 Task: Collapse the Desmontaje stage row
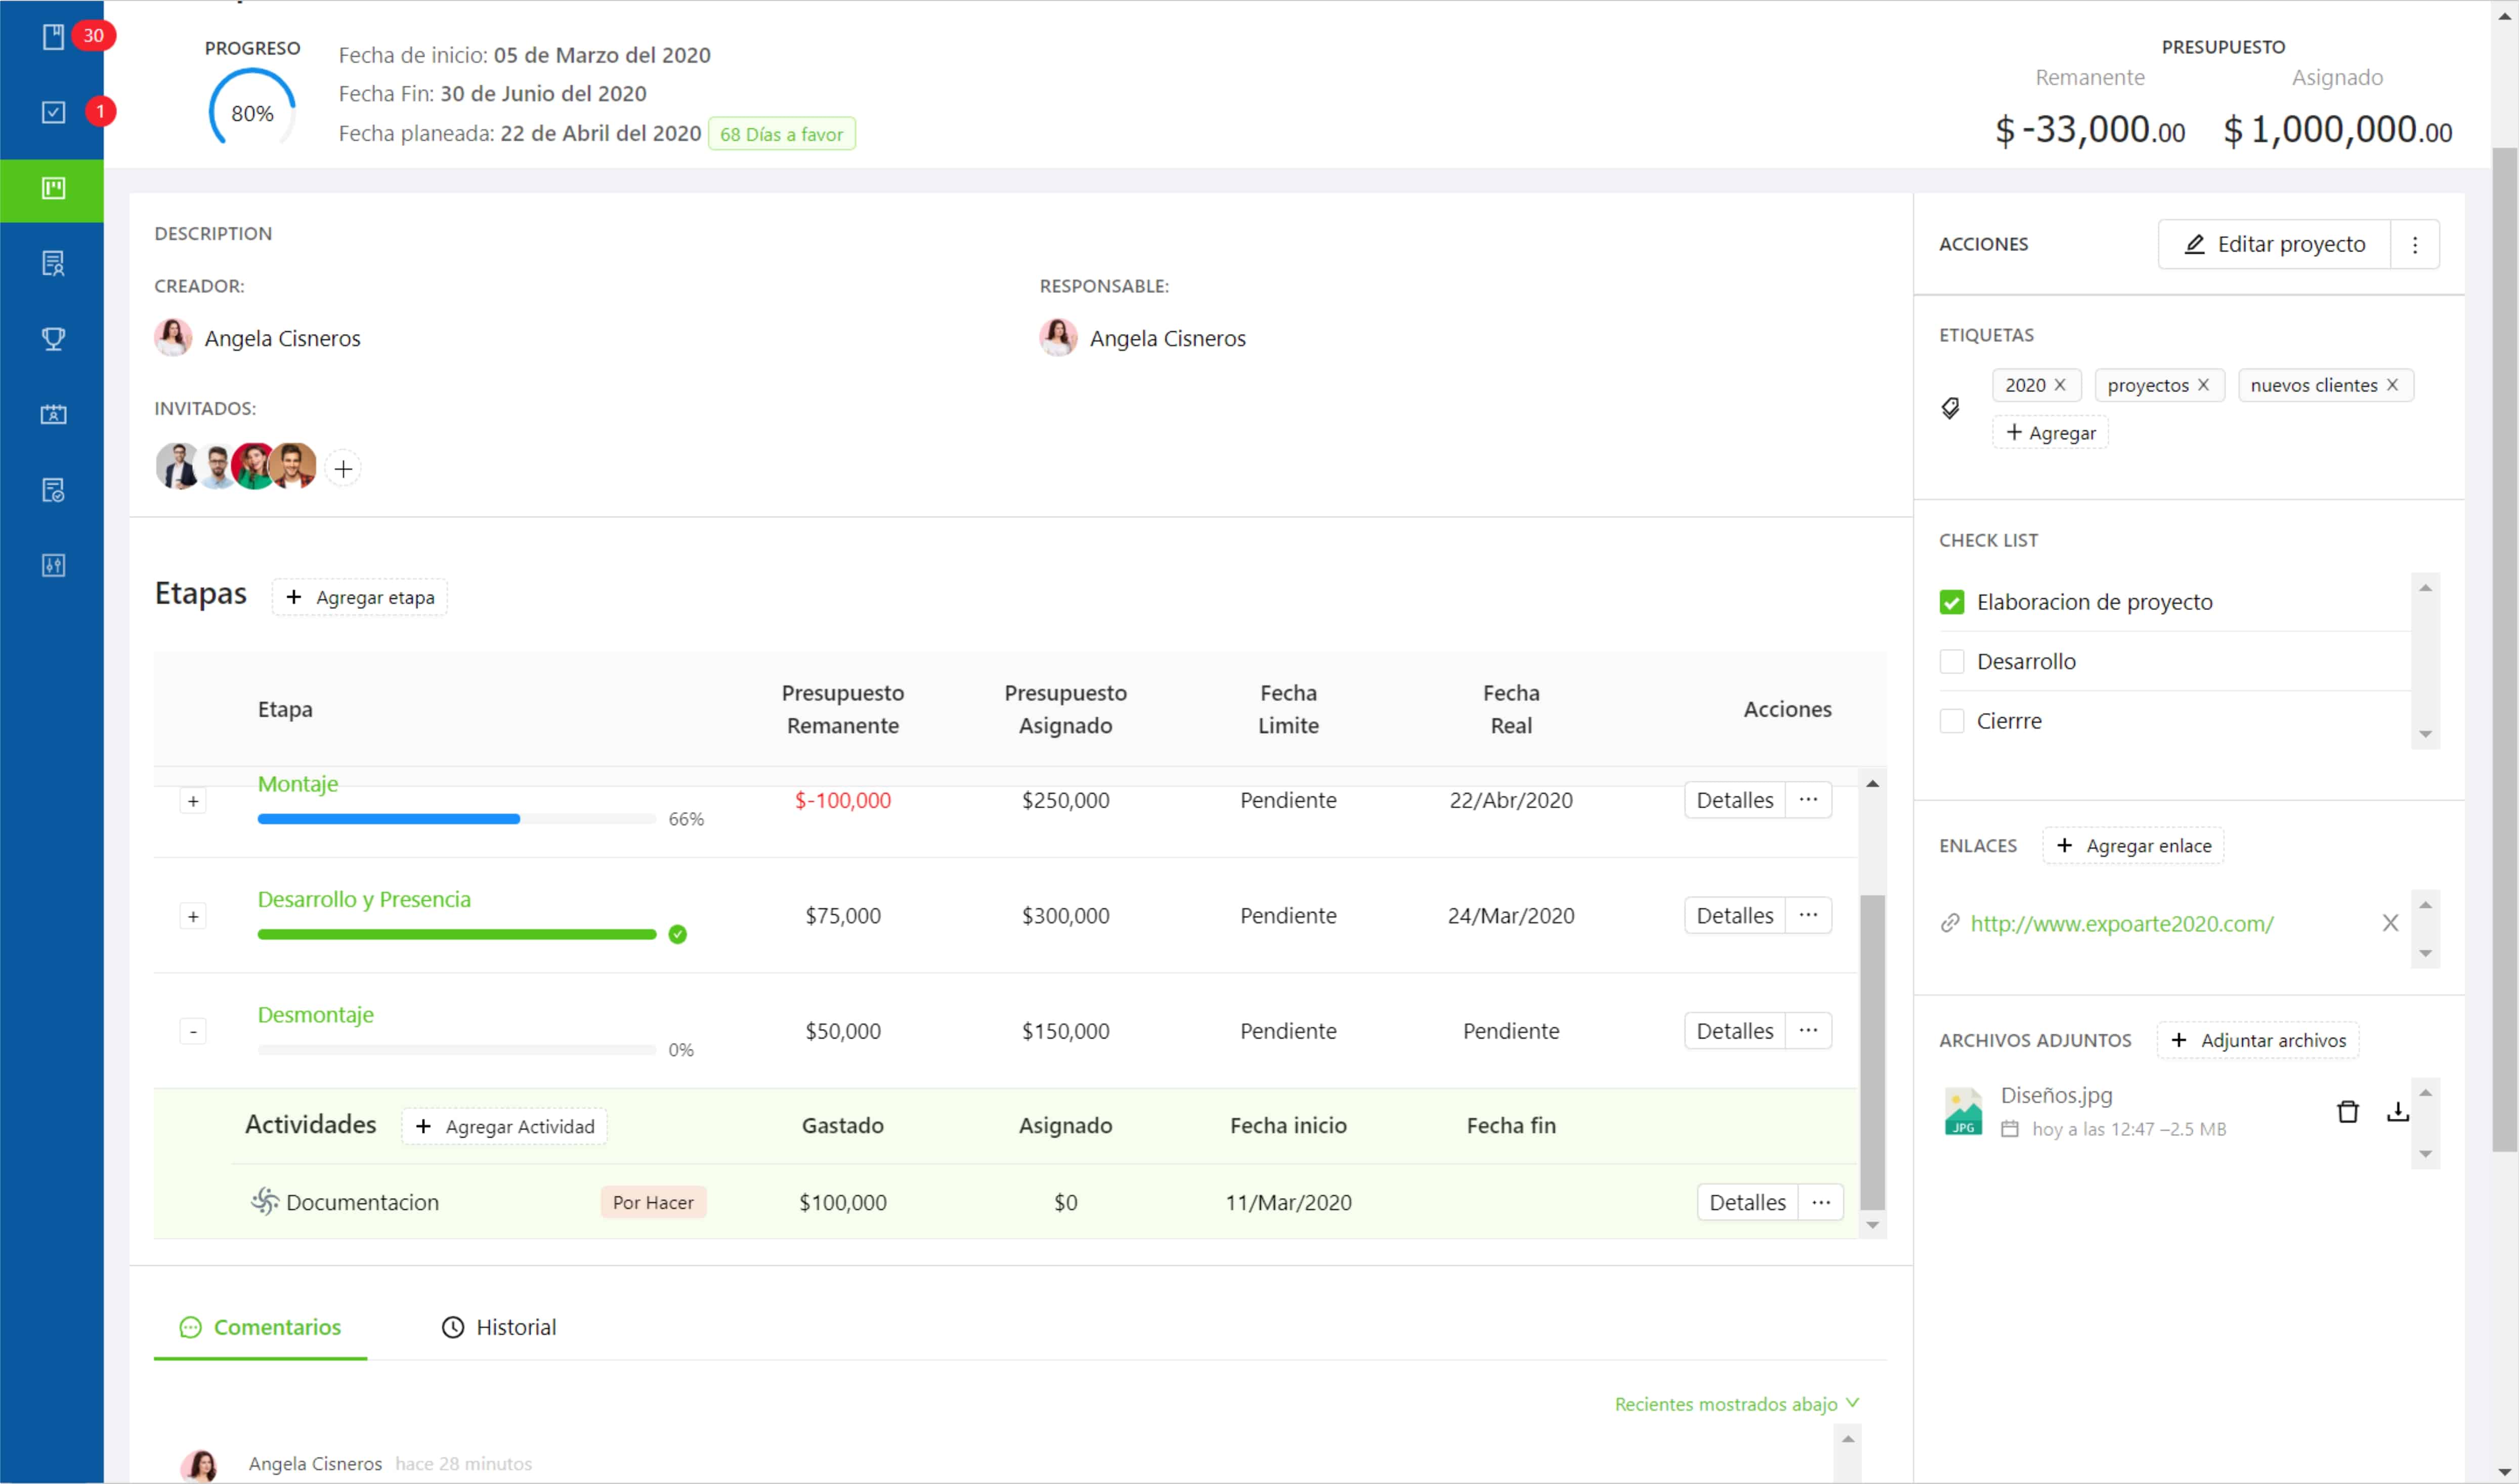(193, 1031)
